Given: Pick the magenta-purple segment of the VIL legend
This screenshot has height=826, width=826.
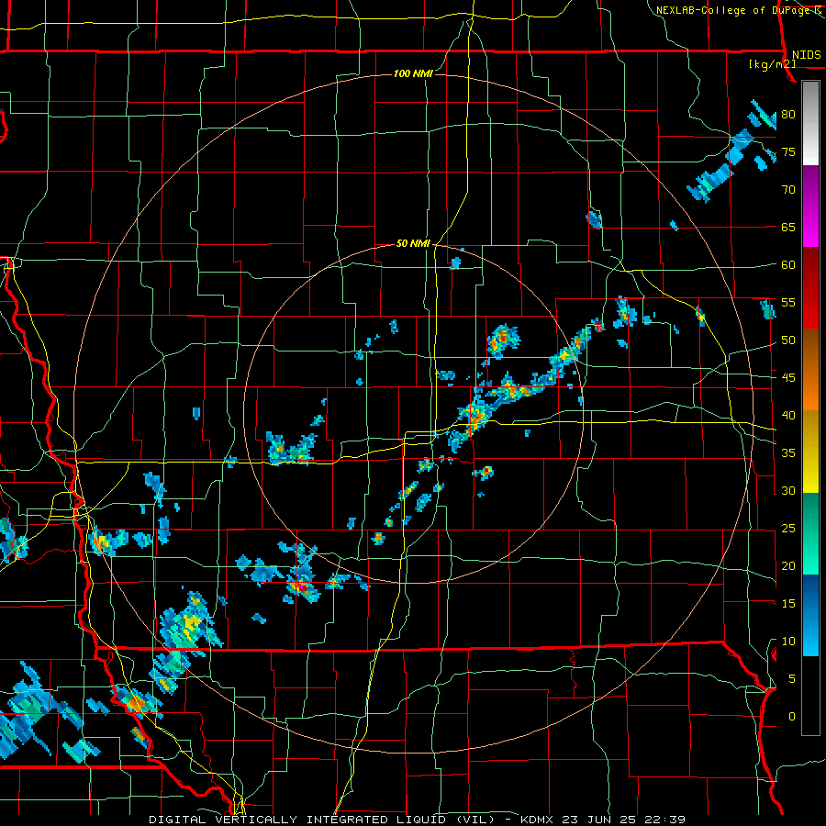Looking at the screenshot, I should [x=810, y=206].
